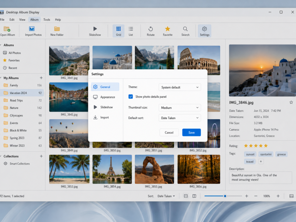The image size is (296, 222).
Task: Adjust the thumbnail zoom slider handle
Action: (x=225, y=196)
